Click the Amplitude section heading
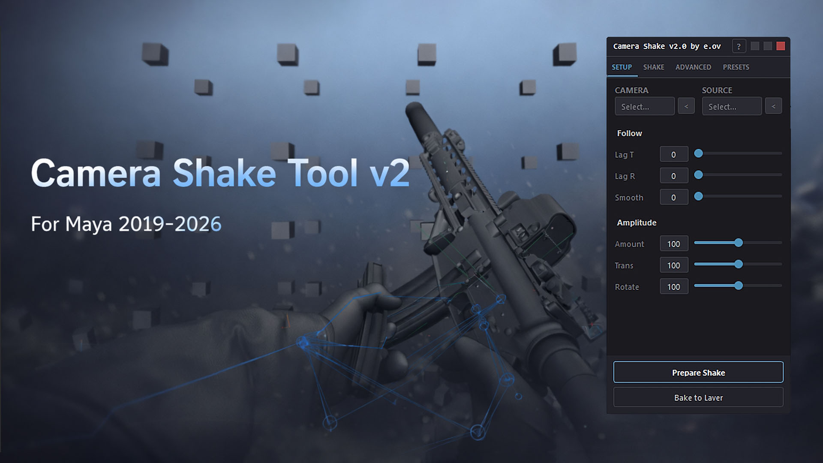 [x=637, y=222]
